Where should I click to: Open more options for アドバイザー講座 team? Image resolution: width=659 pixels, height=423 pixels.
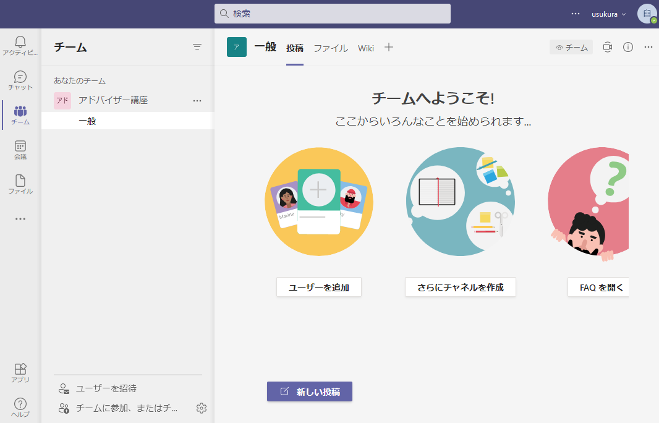coord(197,100)
